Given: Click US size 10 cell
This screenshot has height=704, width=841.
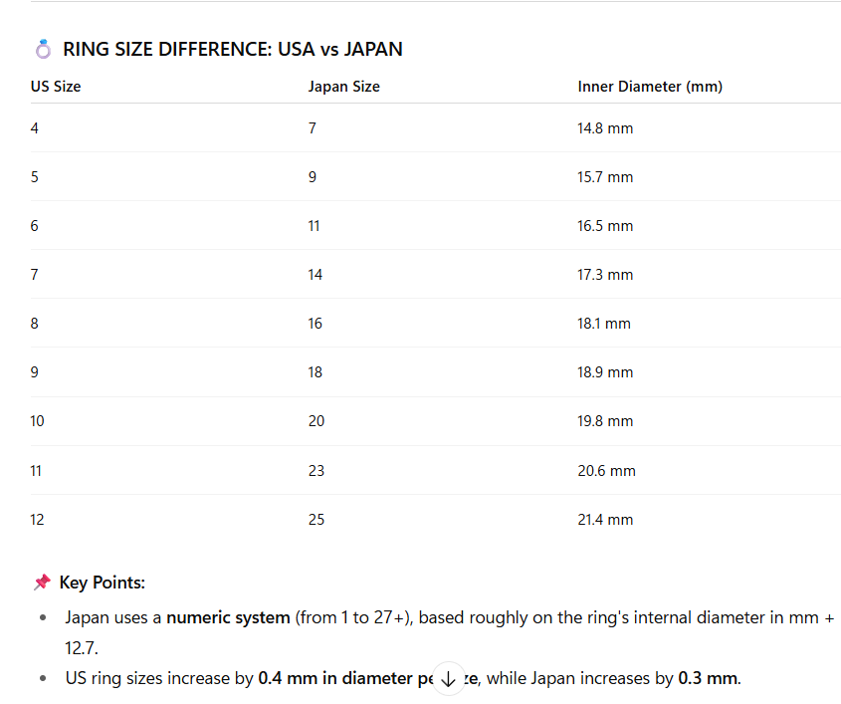Looking at the screenshot, I should click(x=37, y=421).
